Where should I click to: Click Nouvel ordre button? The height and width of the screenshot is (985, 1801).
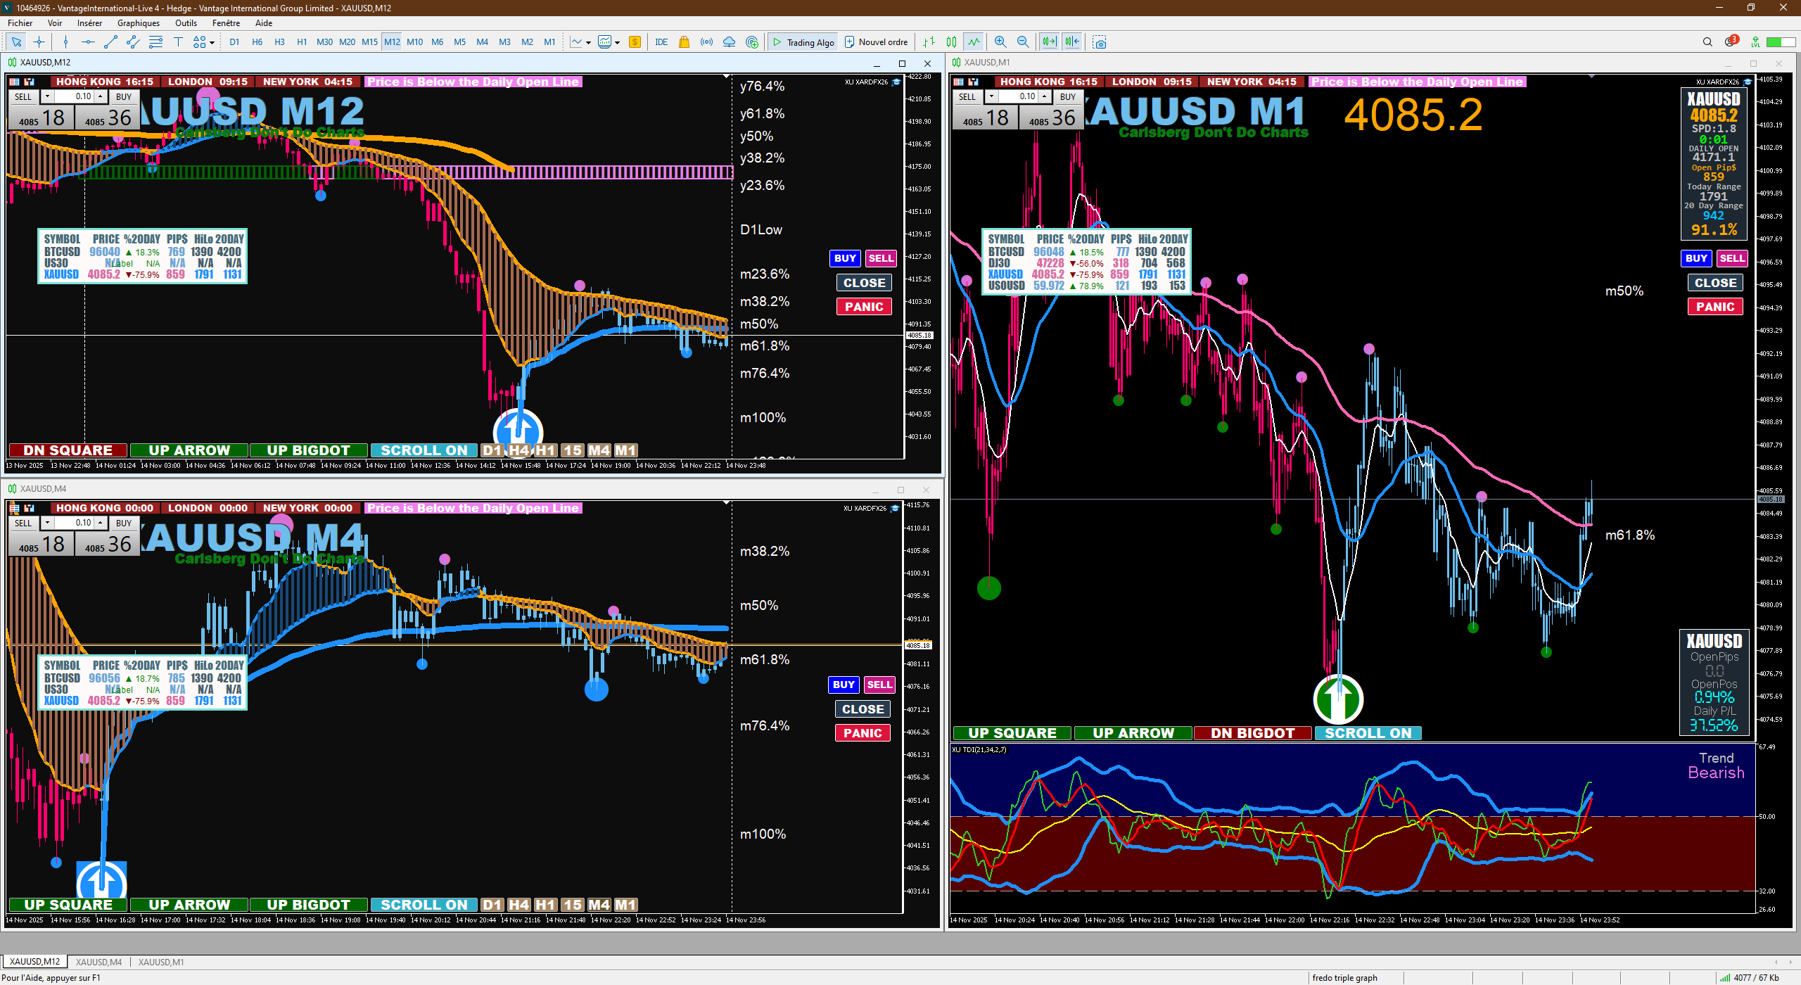point(876,42)
